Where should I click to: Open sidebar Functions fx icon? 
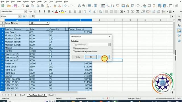[x=179, y=41]
